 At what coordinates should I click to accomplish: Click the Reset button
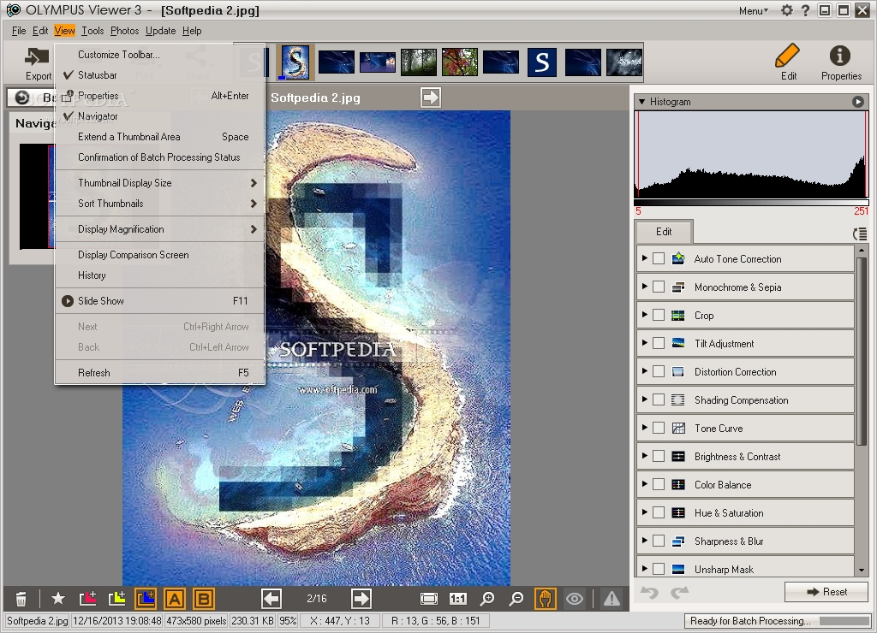(826, 592)
